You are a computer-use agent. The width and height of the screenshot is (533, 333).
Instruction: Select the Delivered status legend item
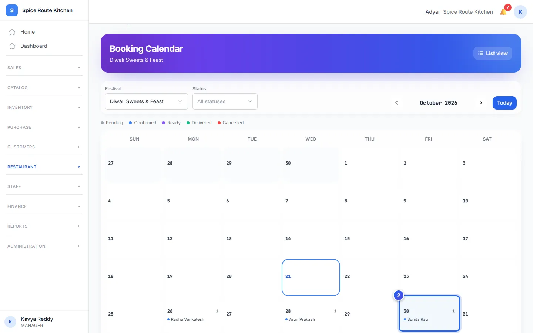tap(199, 123)
